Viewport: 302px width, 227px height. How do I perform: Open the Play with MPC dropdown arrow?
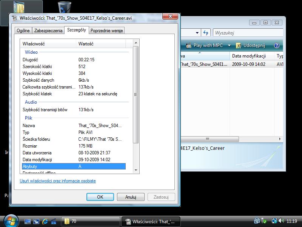coord(229,45)
